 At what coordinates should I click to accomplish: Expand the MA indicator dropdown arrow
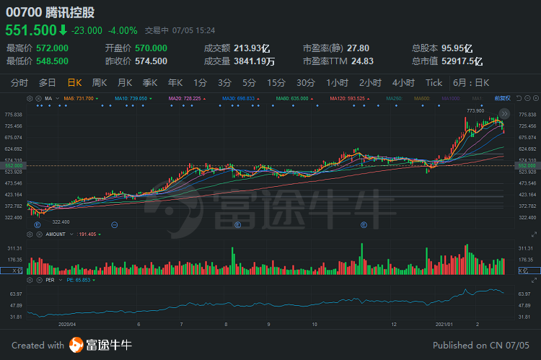[57, 98]
